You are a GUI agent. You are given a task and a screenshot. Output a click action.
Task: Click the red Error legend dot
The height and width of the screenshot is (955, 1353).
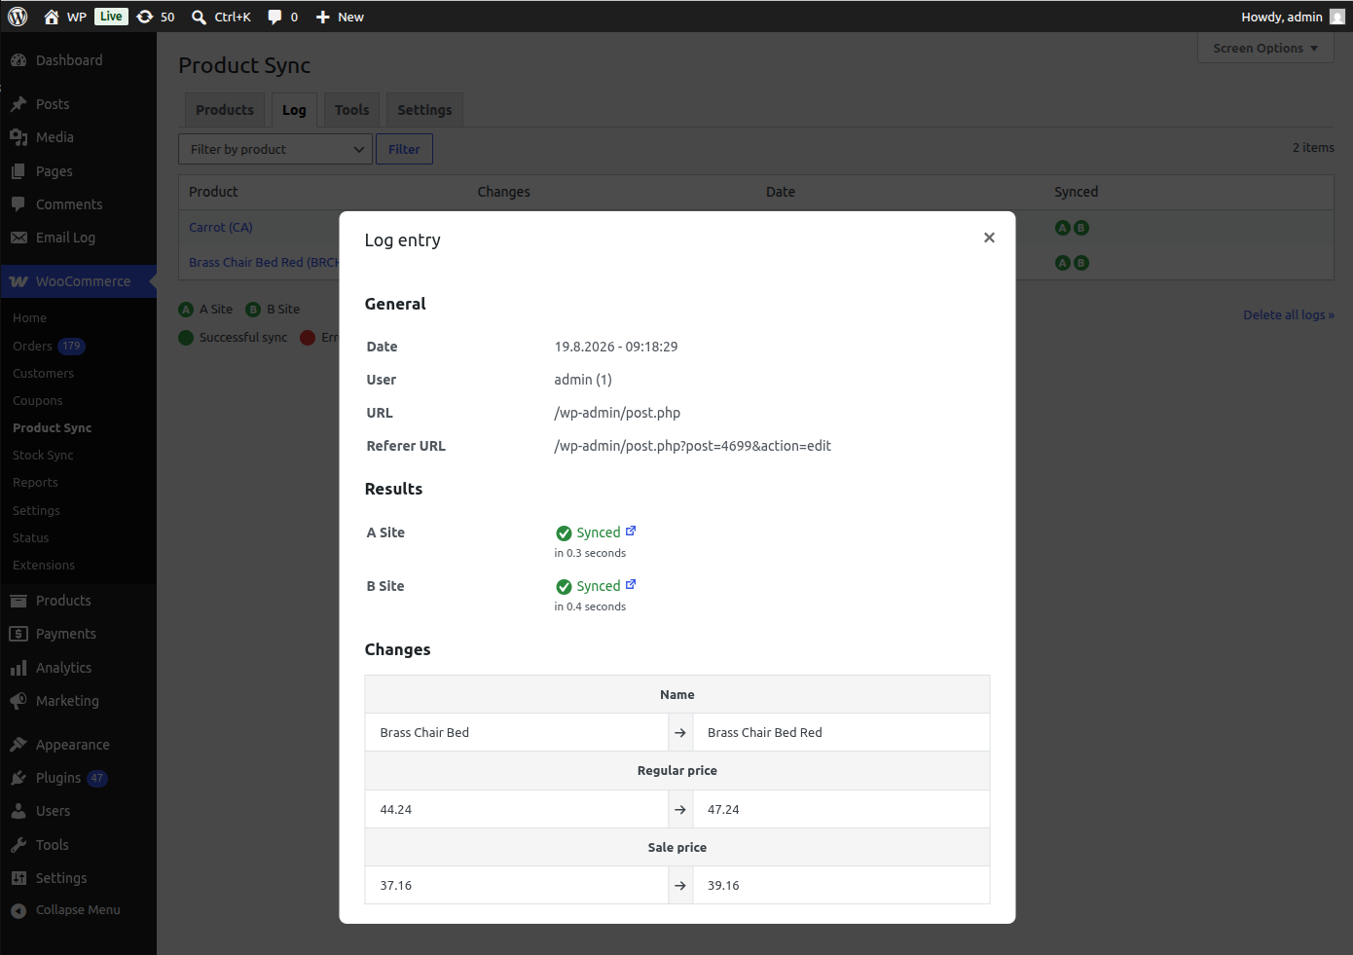(x=308, y=338)
